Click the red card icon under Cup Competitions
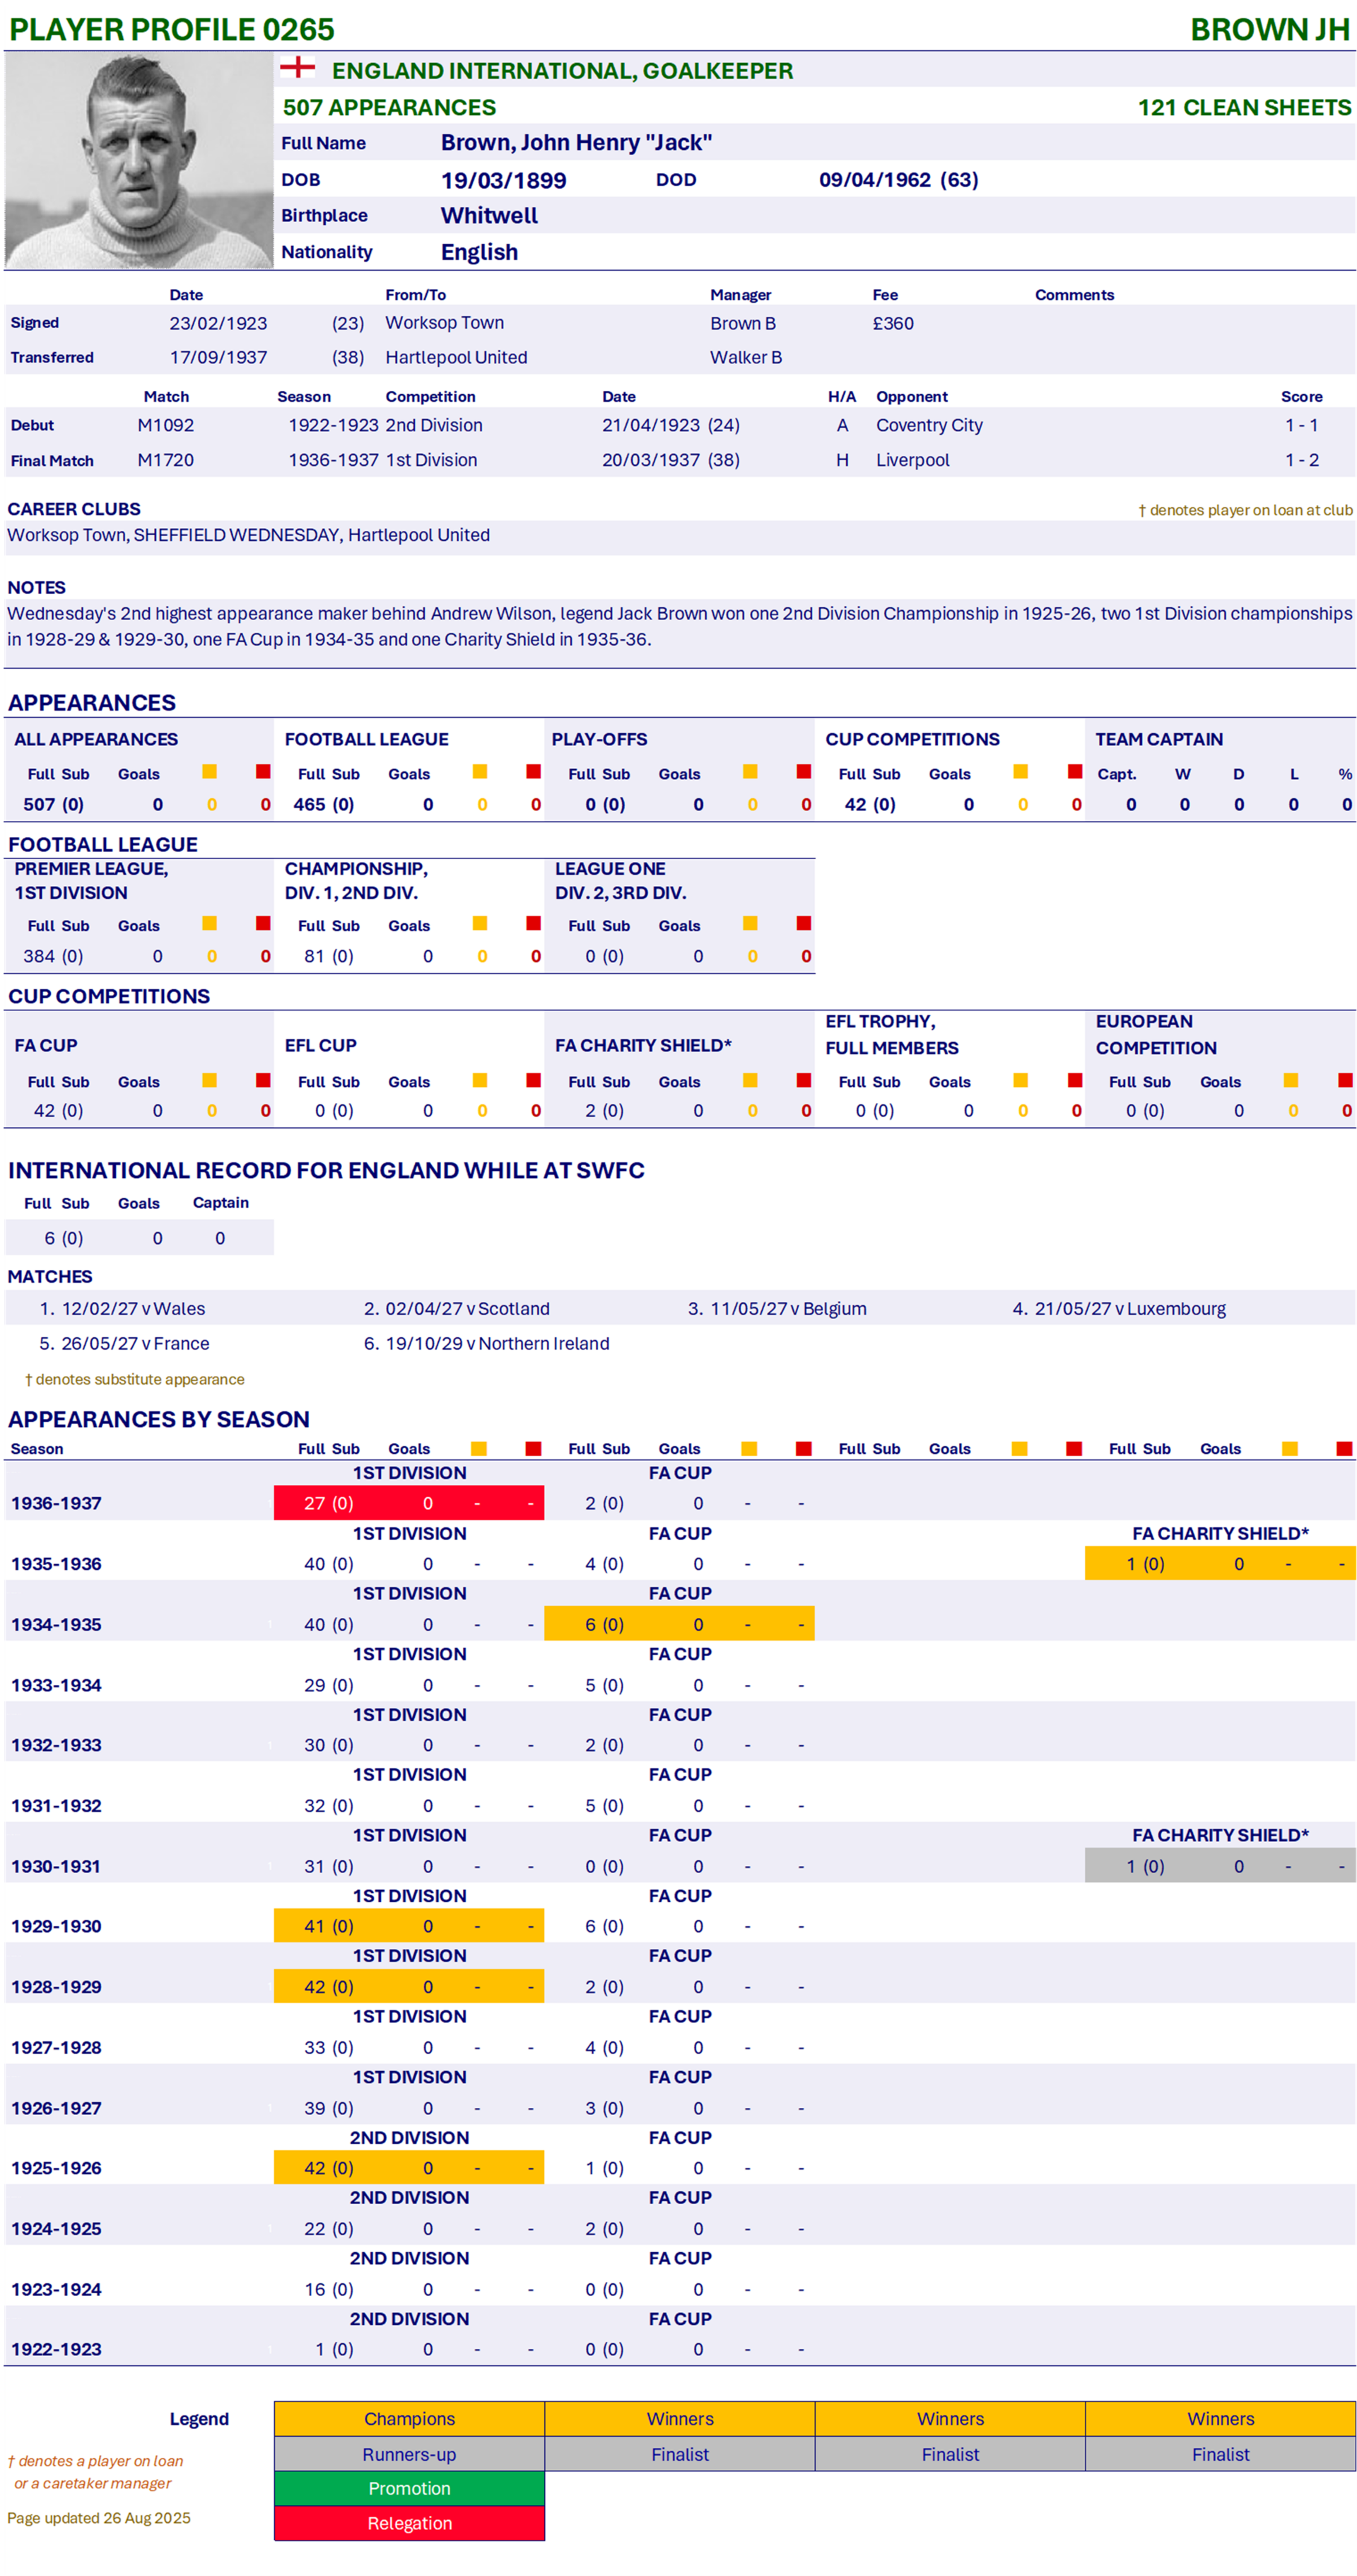The width and height of the screenshot is (1357, 2576). coord(1075,772)
